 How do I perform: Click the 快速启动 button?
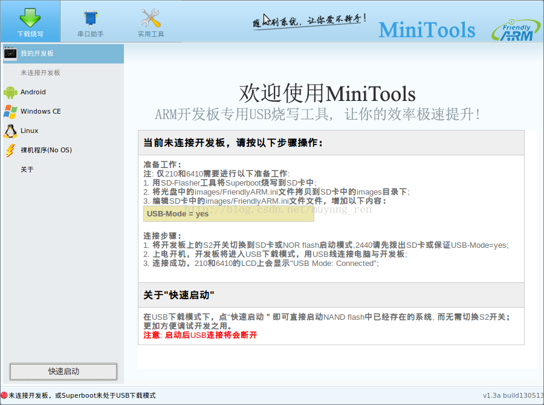(63, 372)
